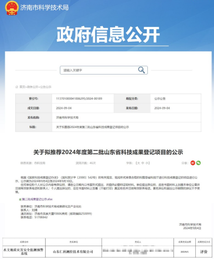This screenshot has height=259, width=214.
Task: Click the 评价 cell in results table
Action: click(x=204, y=252)
